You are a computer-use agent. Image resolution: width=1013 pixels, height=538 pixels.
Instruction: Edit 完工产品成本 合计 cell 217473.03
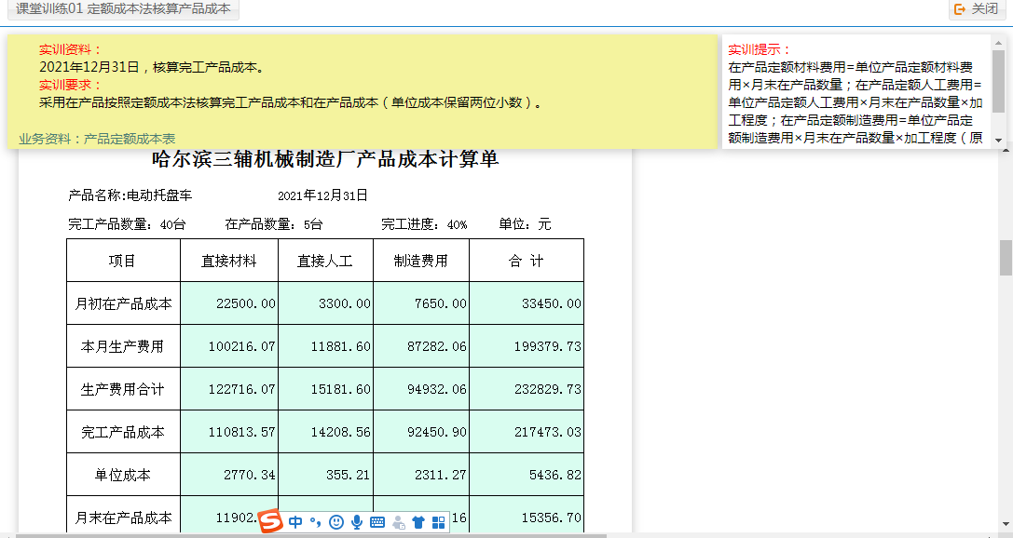[x=527, y=432]
